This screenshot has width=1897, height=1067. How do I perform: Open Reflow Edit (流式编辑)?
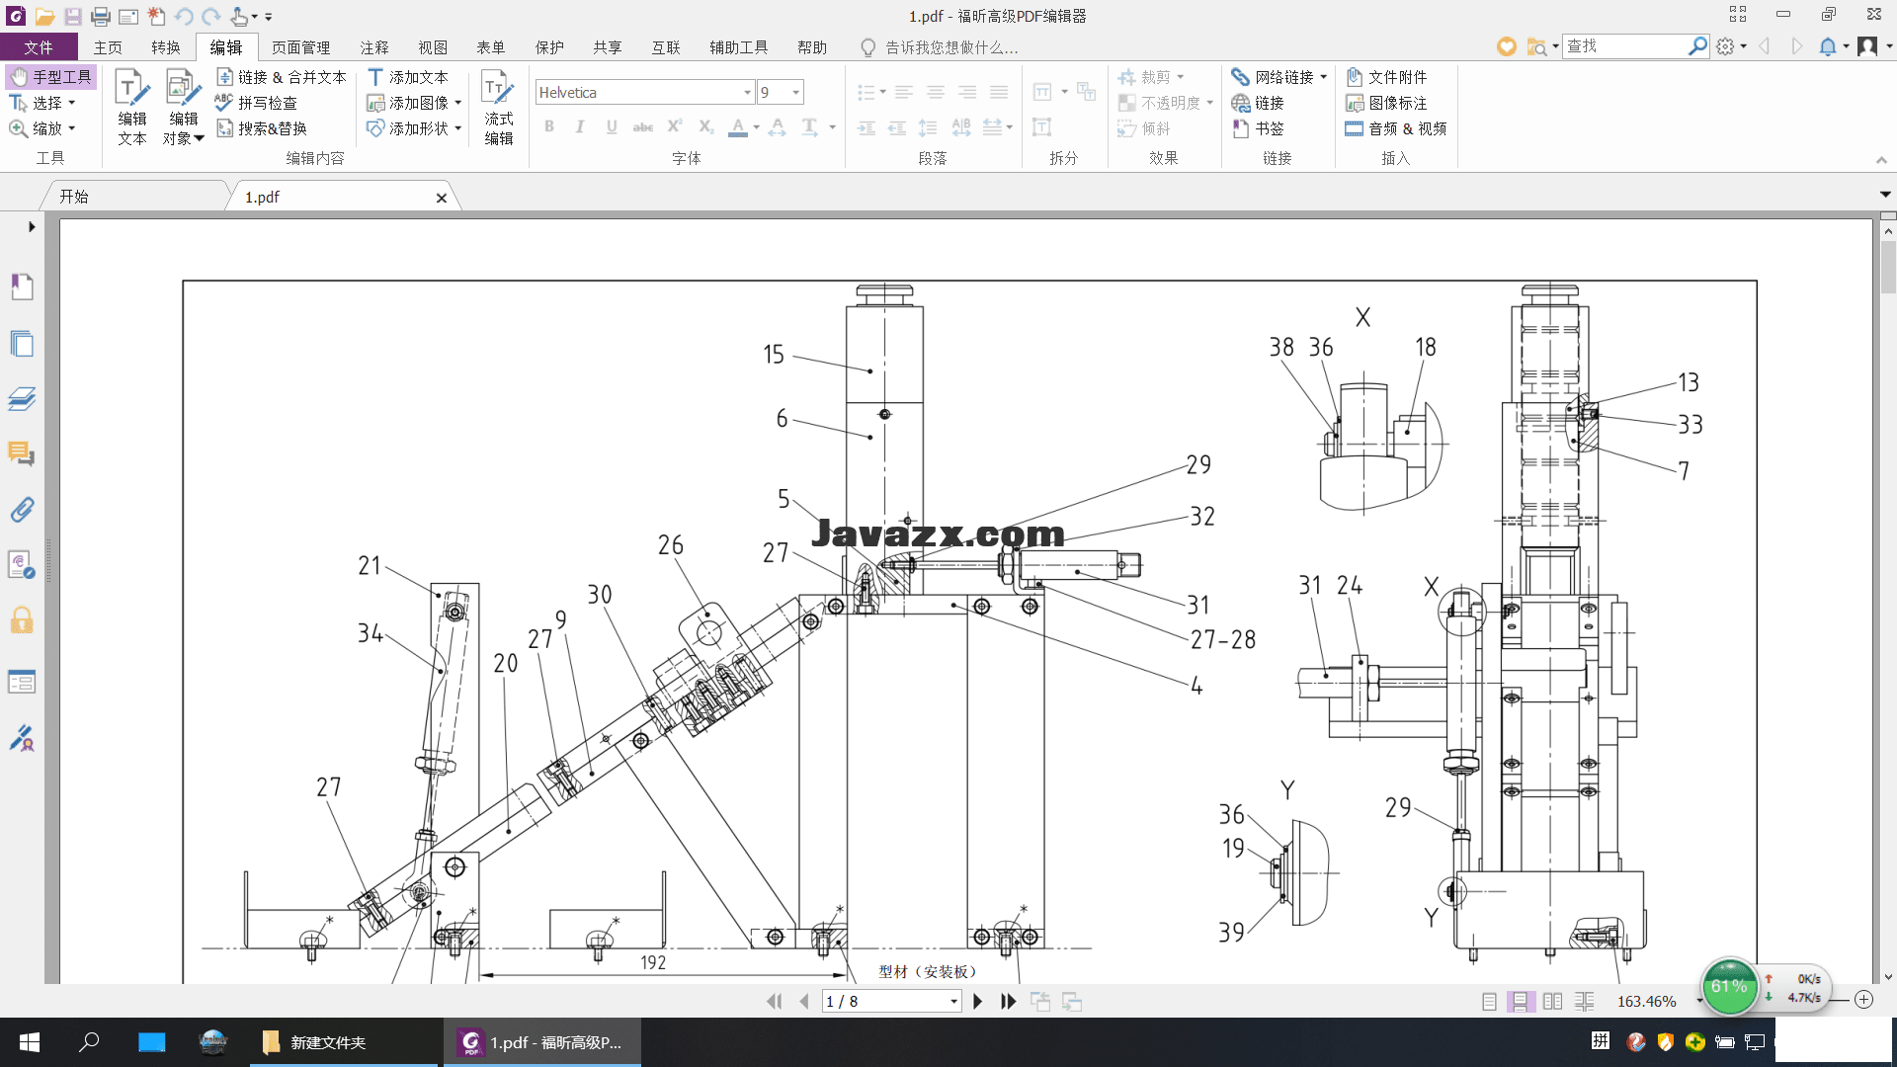point(498,108)
